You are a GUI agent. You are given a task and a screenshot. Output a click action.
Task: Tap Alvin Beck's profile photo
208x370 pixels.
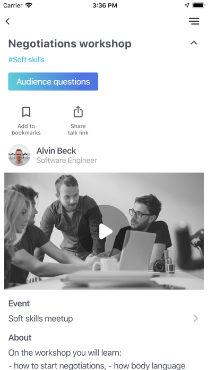click(x=19, y=155)
